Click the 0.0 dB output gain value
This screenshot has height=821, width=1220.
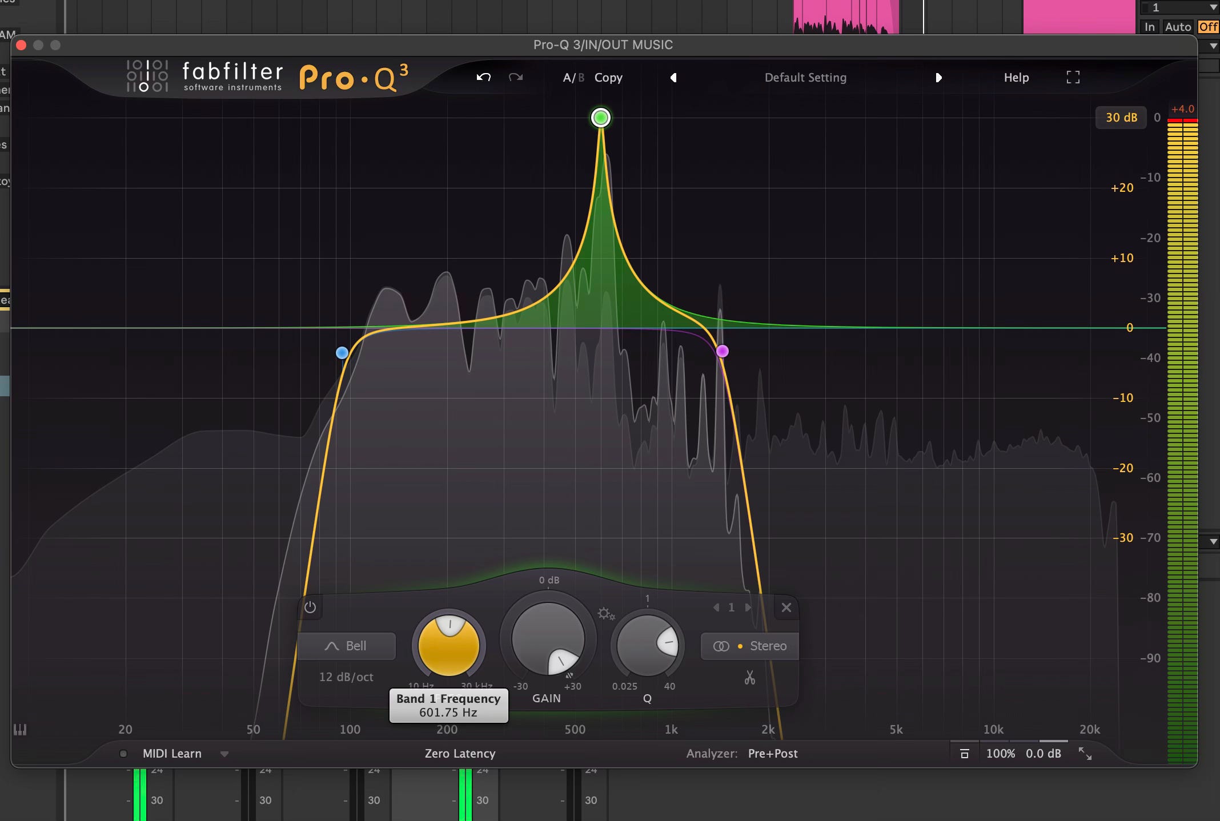[1044, 754]
